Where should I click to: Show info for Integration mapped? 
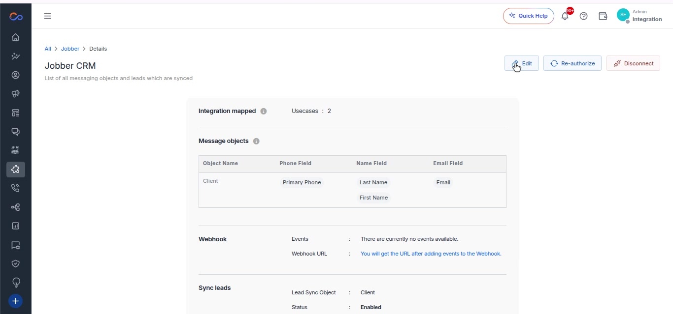point(264,111)
